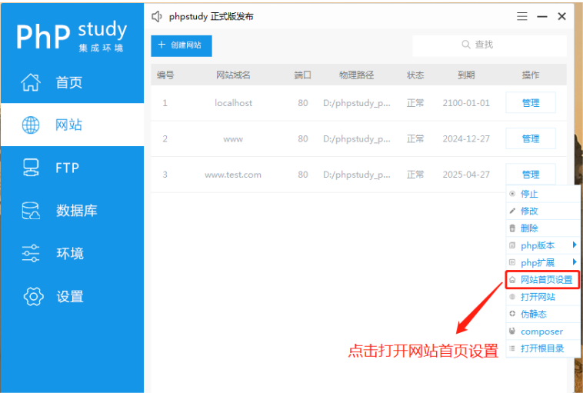Image resolution: width=583 pixels, height=393 pixels.
Task: Select 伪静态 menu entry
Action: coord(542,314)
